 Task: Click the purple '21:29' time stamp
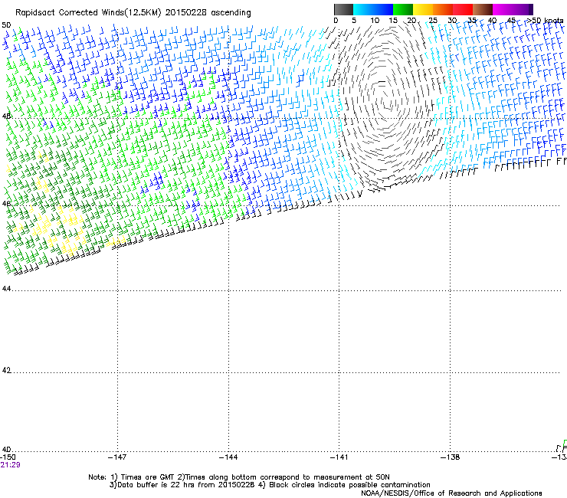[10, 465]
